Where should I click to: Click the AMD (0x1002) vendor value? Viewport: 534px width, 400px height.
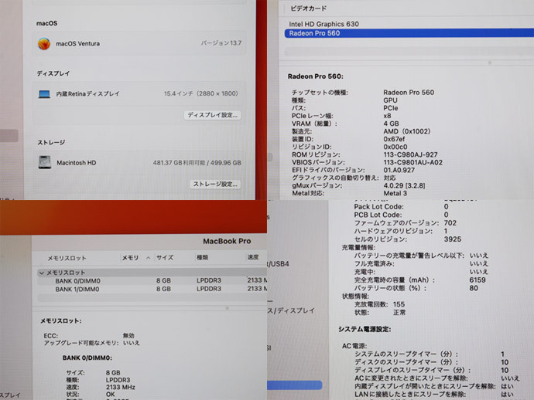pos(406,131)
